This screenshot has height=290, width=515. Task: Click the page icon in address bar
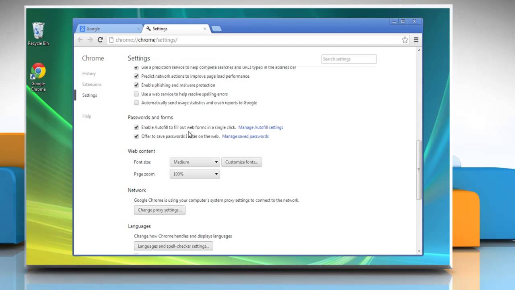pyautogui.click(x=111, y=40)
